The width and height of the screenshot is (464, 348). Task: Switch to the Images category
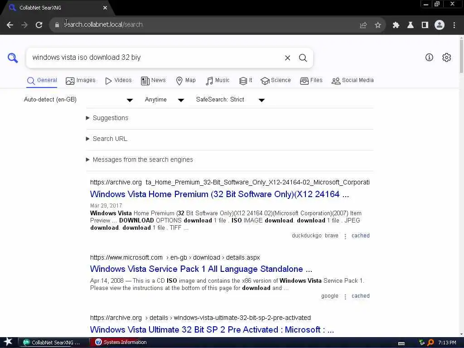click(x=81, y=81)
